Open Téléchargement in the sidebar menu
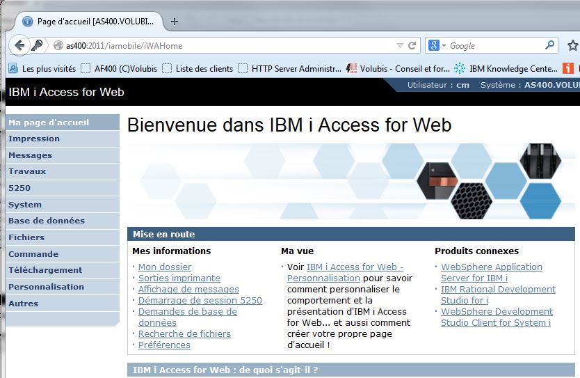Image resolution: width=580 pixels, height=378 pixels. point(63,270)
